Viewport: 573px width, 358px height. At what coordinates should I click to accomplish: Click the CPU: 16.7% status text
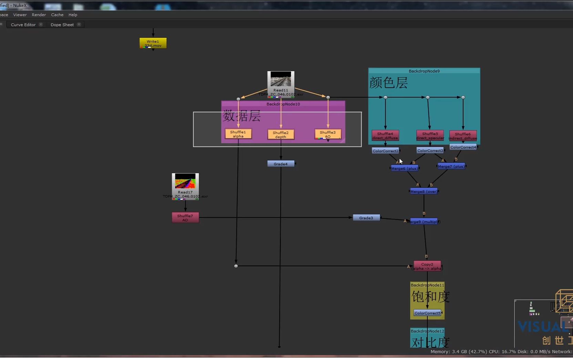502,351
